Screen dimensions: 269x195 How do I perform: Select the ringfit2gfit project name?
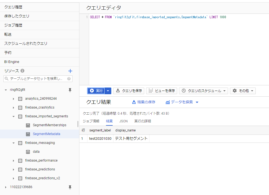[x=17, y=90]
